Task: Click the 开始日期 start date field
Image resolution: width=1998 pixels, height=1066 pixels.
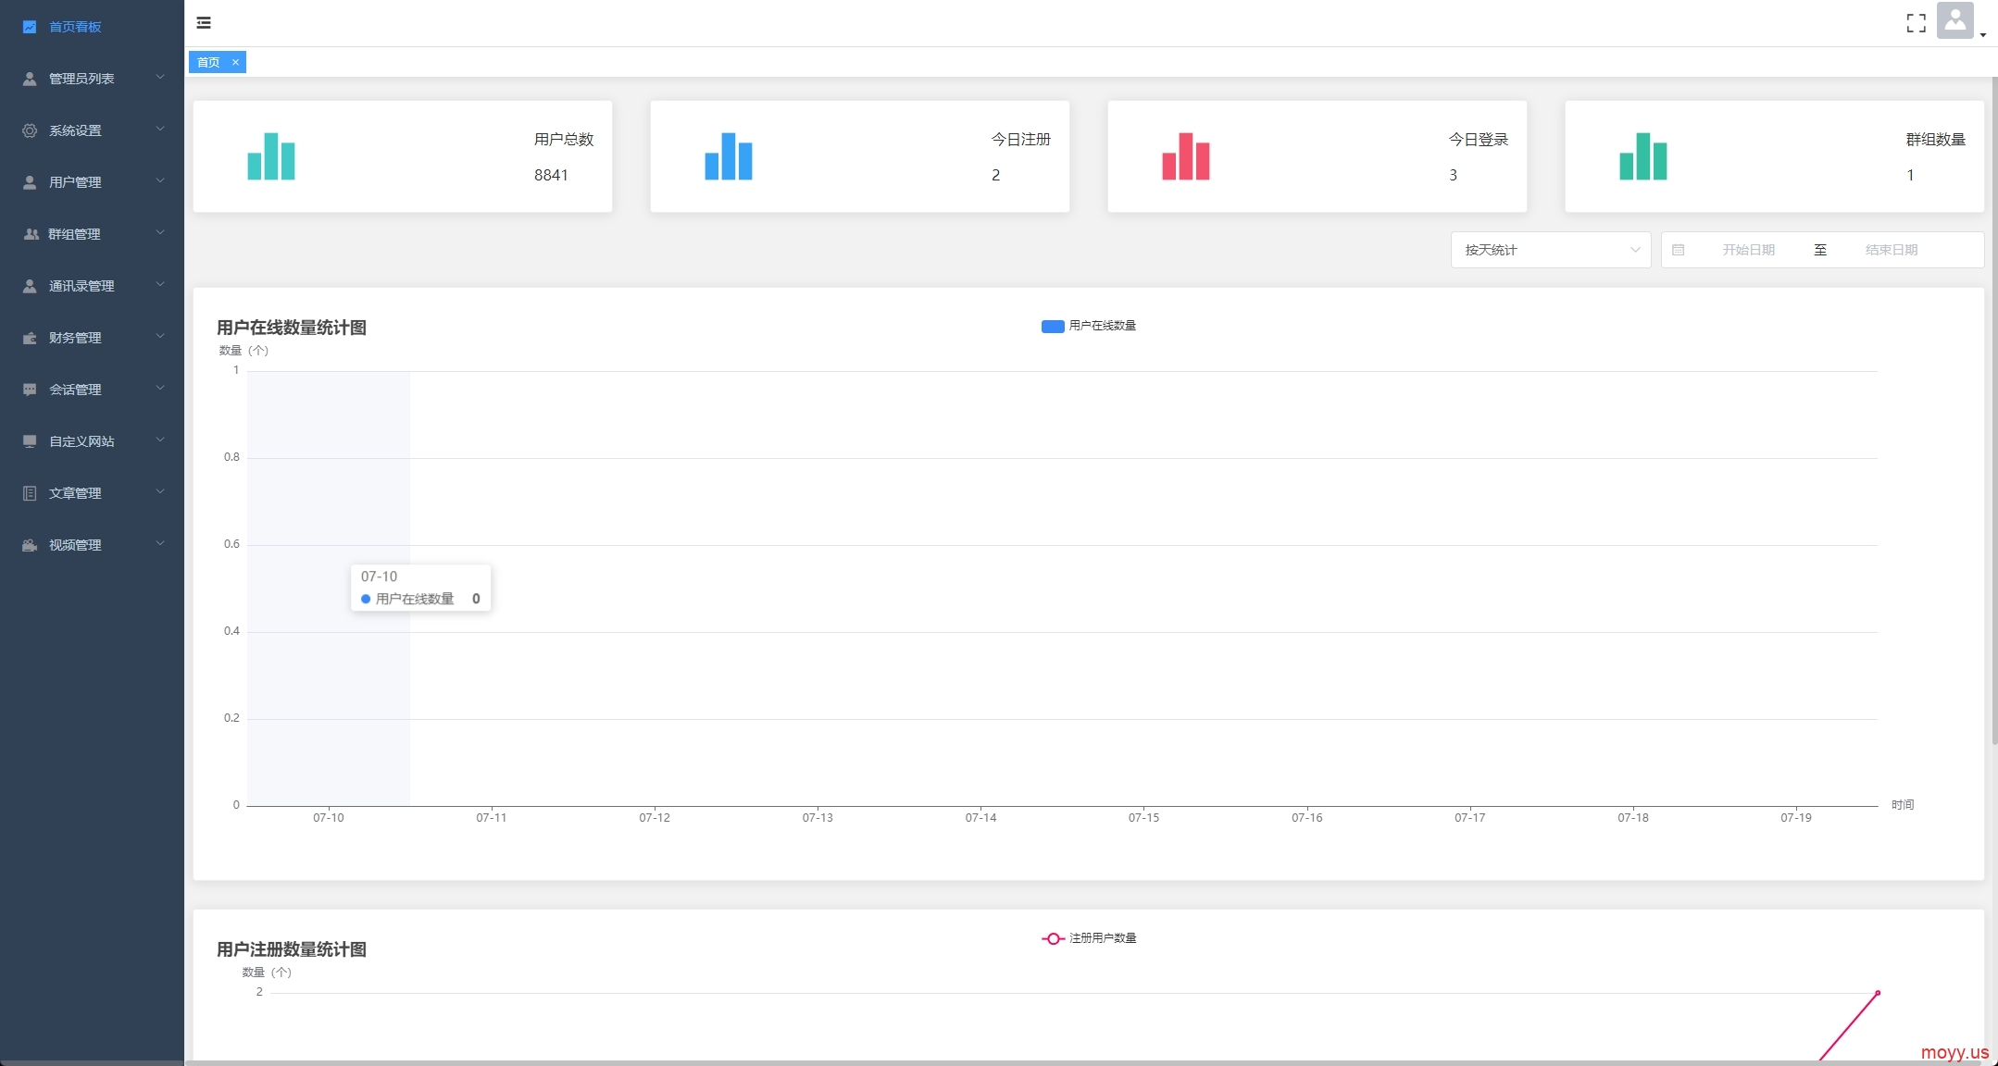Action: pyautogui.click(x=1748, y=250)
